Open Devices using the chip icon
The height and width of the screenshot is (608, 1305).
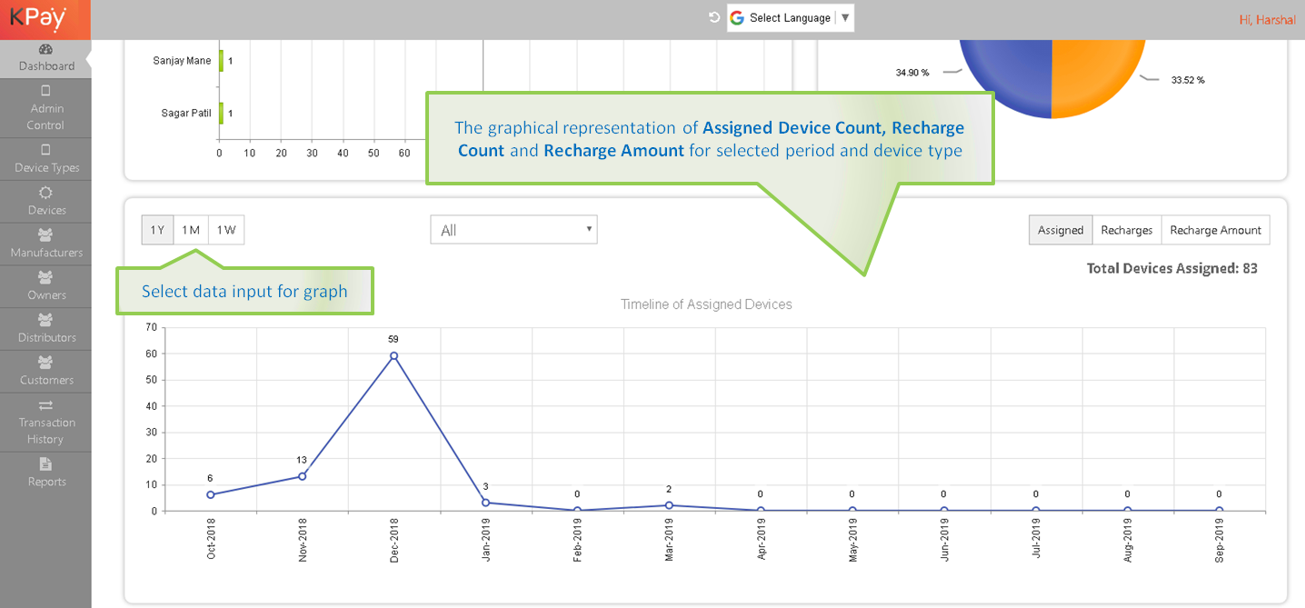pos(45,193)
